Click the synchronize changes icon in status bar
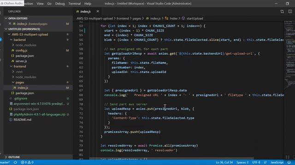295x165 pixels. coord(15,162)
